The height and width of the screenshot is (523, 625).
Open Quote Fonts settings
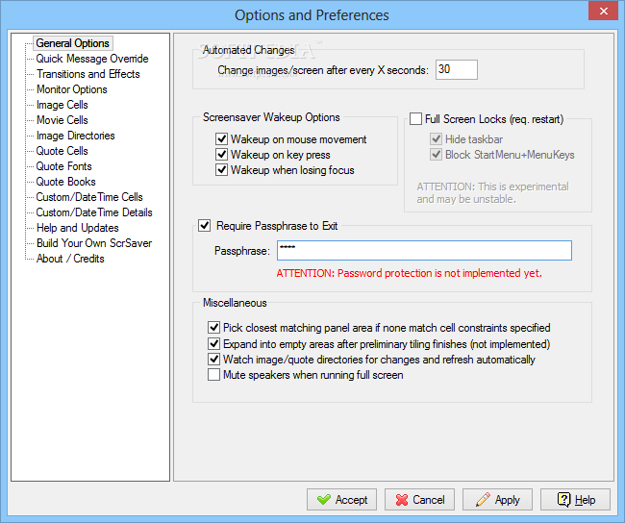tap(63, 166)
